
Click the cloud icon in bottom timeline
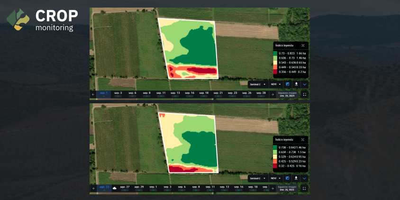(115, 188)
